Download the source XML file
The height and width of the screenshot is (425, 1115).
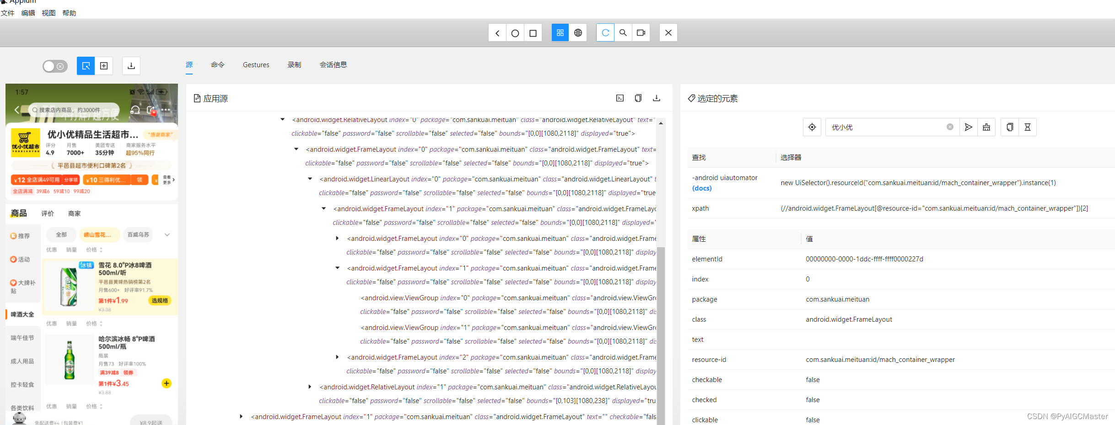[x=657, y=98]
